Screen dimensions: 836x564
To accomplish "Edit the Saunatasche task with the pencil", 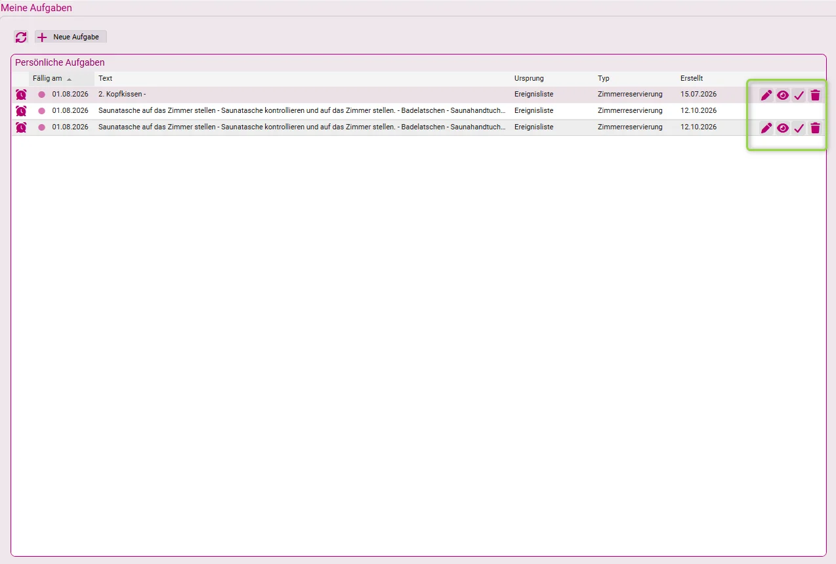I will (x=766, y=128).
